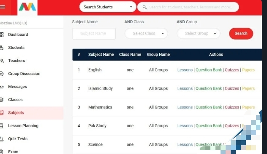
Task: Open the hamburger menu icon
Action: point(3,7)
